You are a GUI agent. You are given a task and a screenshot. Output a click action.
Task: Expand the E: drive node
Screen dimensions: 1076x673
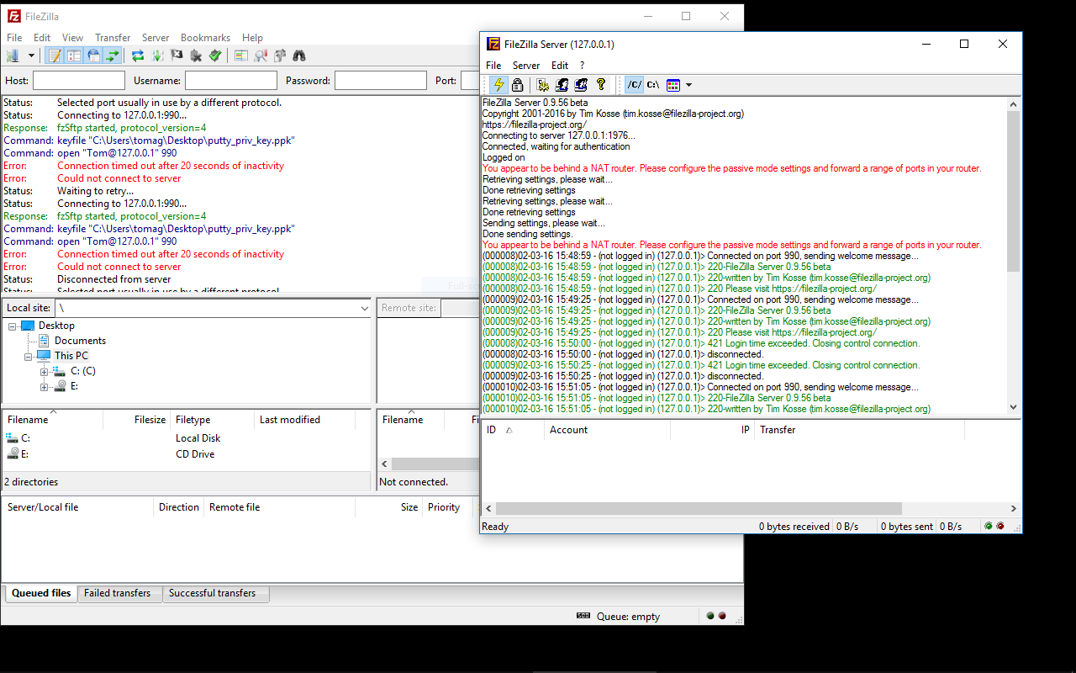coord(45,387)
